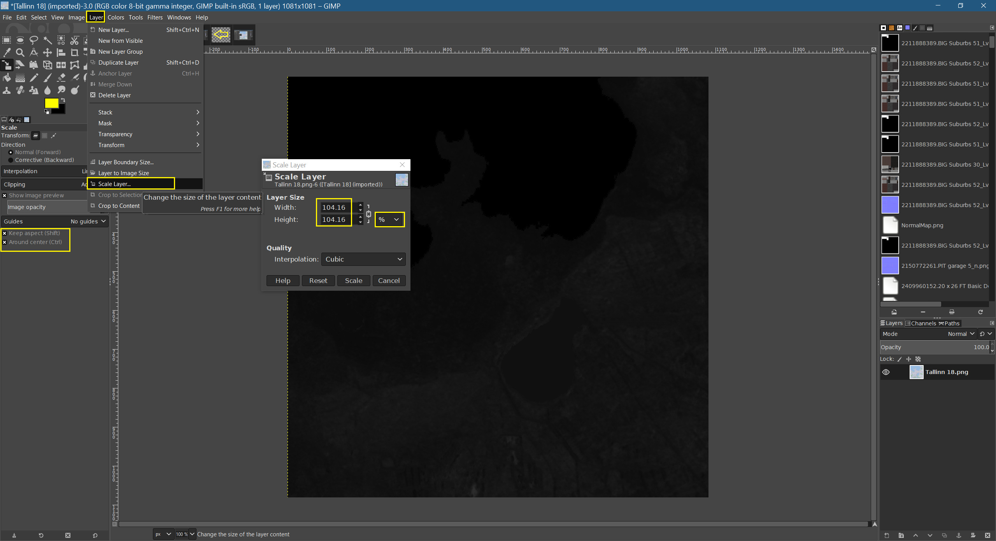
Task: Select the Free Select lasso tool
Action: (34, 40)
